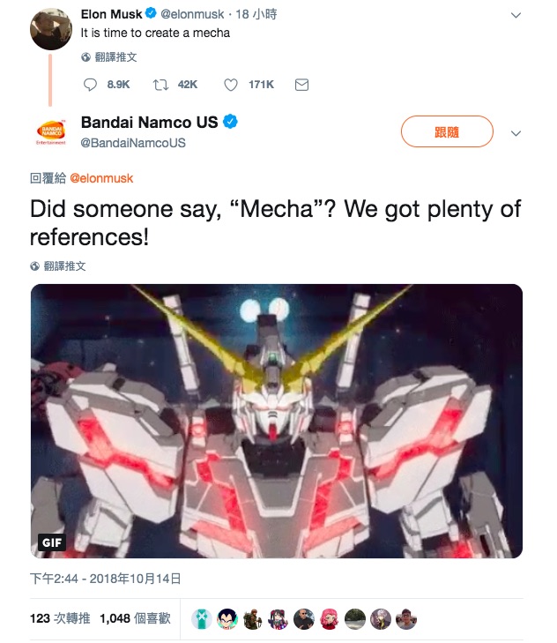Click the retweet arrows icon

pyautogui.click(x=160, y=85)
